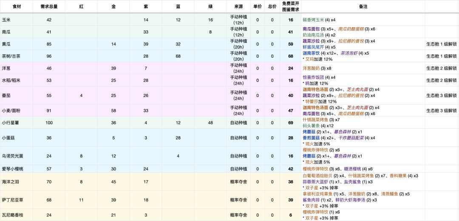Click the 黄瓜 ingredient cell
This screenshot has width=459, height=221.
pos(17,44)
